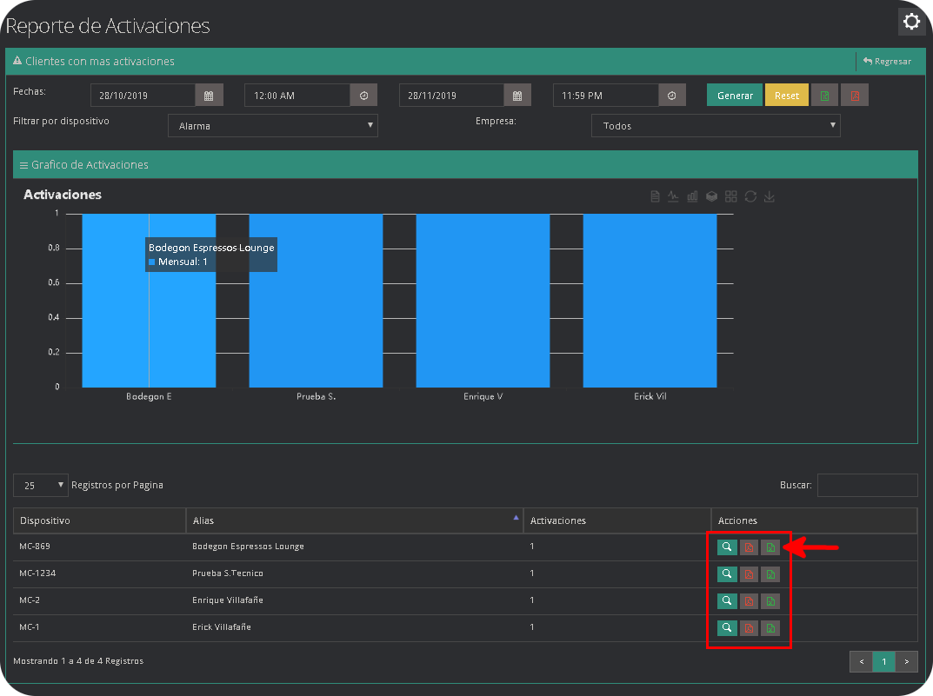Download the chart as an image
Viewport: 933px width, 696px height.
coord(770,196)
